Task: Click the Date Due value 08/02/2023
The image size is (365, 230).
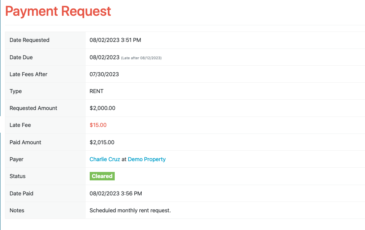Action: coord(104,57)
